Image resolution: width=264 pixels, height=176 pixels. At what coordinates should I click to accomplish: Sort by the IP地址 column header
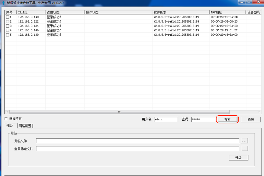31,12
